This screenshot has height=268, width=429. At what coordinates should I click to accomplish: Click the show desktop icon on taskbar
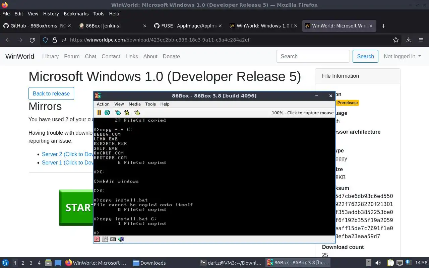tap(58, 263)
